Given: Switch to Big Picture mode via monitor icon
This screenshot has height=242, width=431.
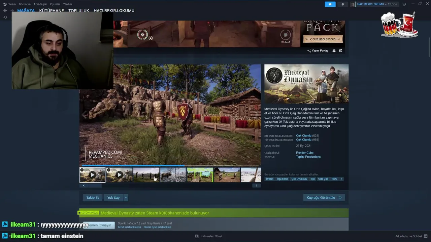Looking at the screenshot, I should [404, 4].
